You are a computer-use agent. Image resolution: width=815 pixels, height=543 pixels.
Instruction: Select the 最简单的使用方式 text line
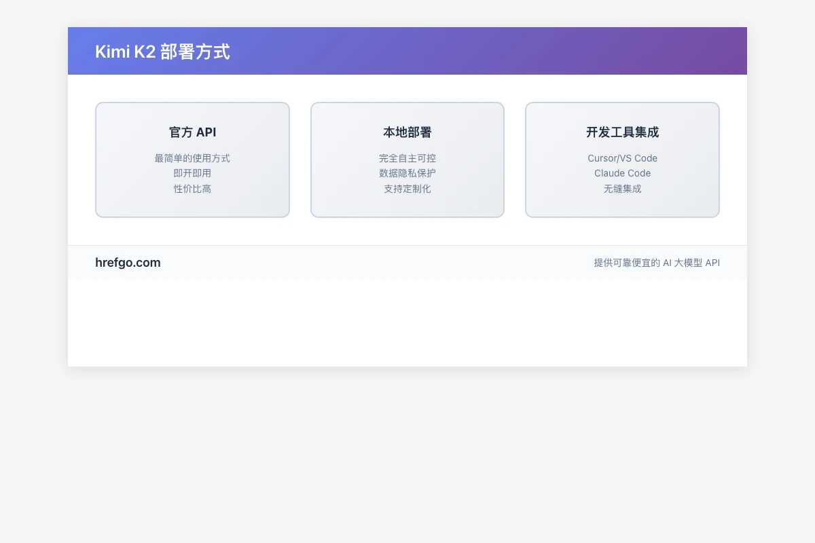pyautogui.click(x=192, y=158)
